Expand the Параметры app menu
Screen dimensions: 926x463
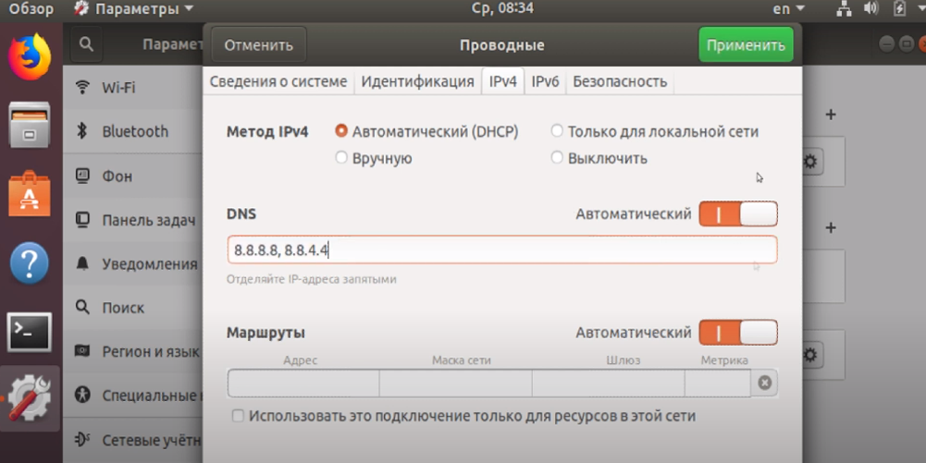click(x=134, y=9)
